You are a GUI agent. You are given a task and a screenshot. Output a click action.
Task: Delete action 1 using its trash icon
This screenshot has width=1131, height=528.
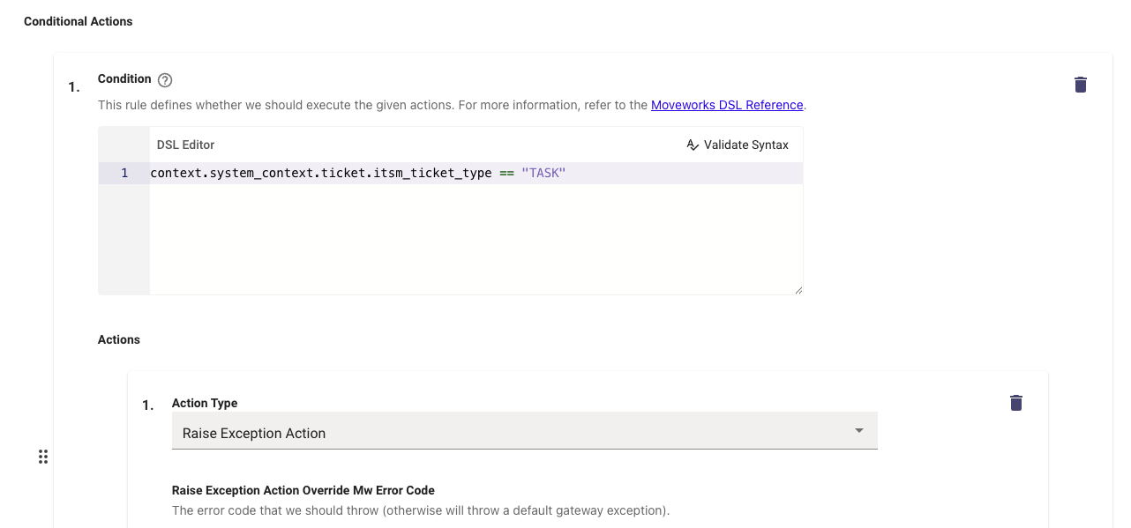[x=1015, y=403]
